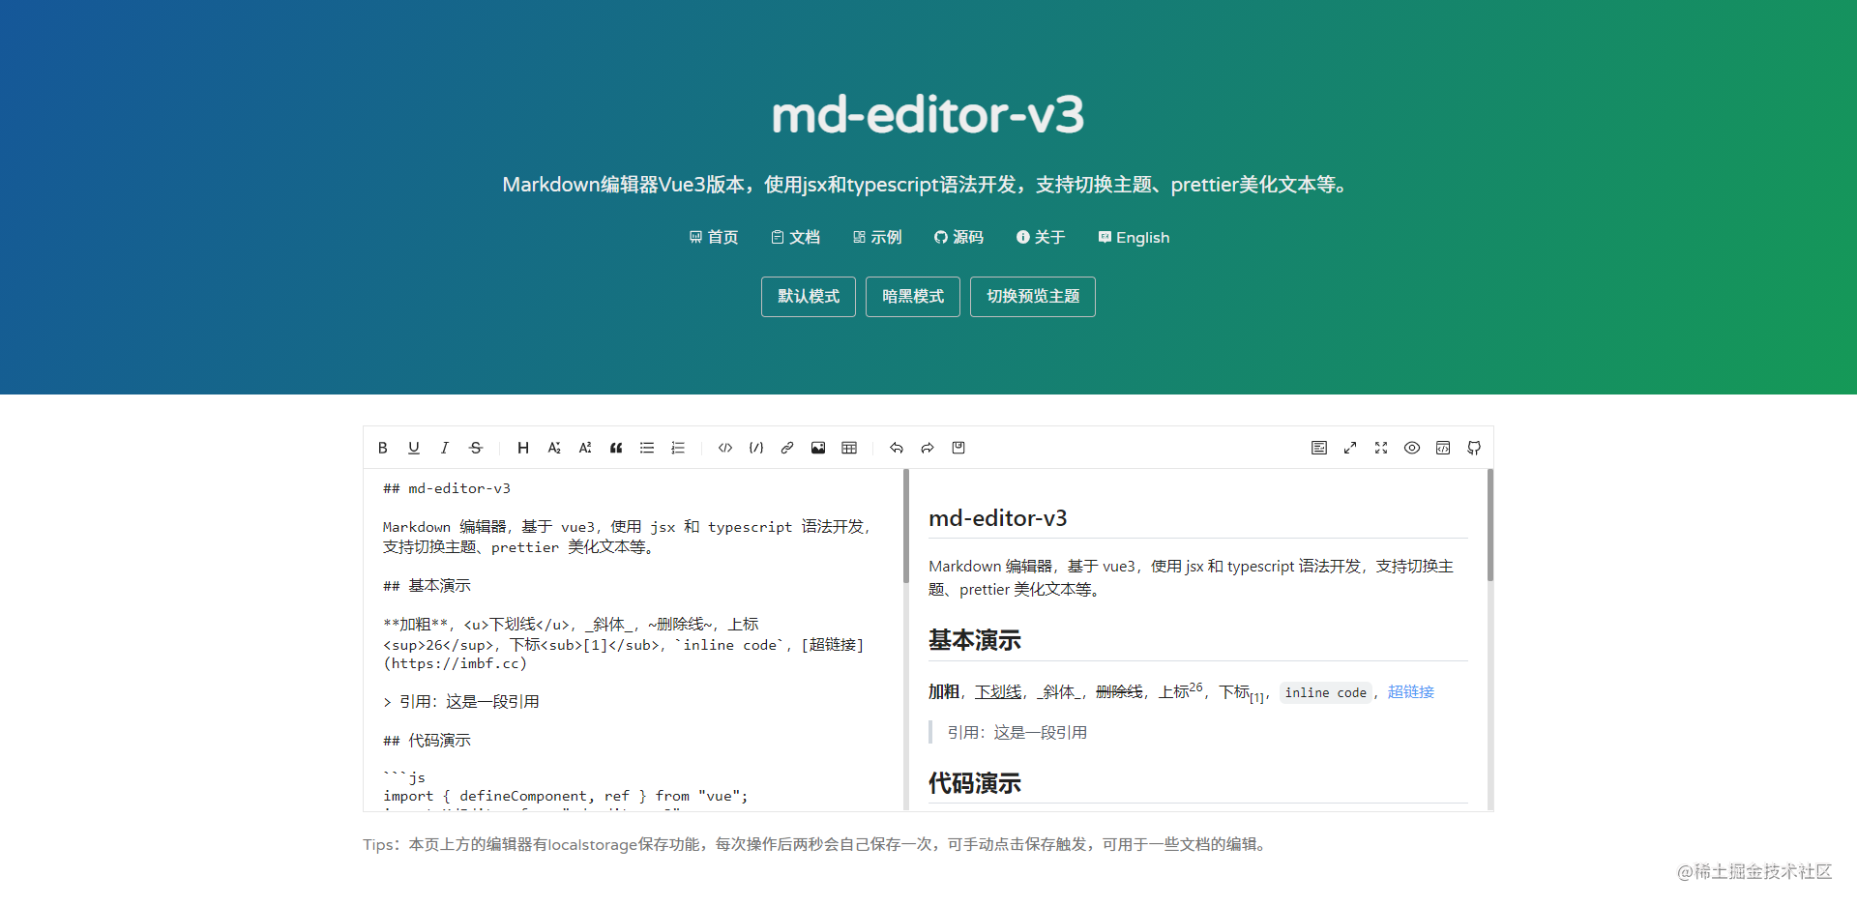The width and height of the screenshot is (1857, 906).
Task: Insert a blockquote
Action: (x=616, y=448)
